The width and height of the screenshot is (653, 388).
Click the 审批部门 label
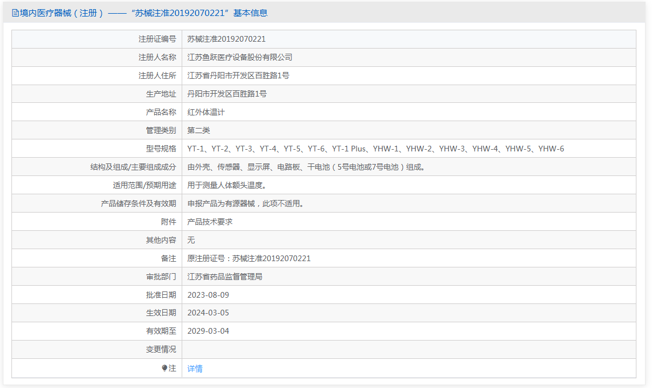(161, 277)
